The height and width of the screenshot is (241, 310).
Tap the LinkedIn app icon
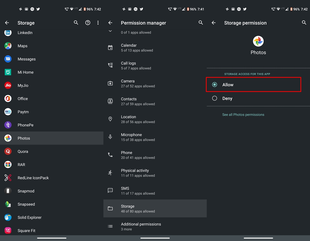point(8,33)
